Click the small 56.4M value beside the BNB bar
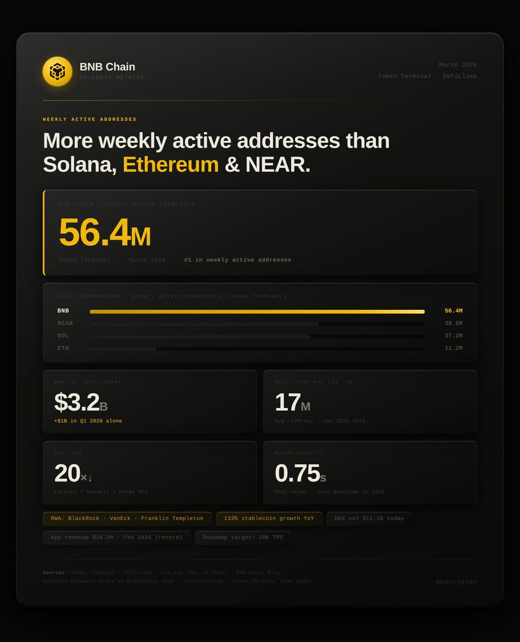This screenshot has width=520, height=642. coord(454,311)
